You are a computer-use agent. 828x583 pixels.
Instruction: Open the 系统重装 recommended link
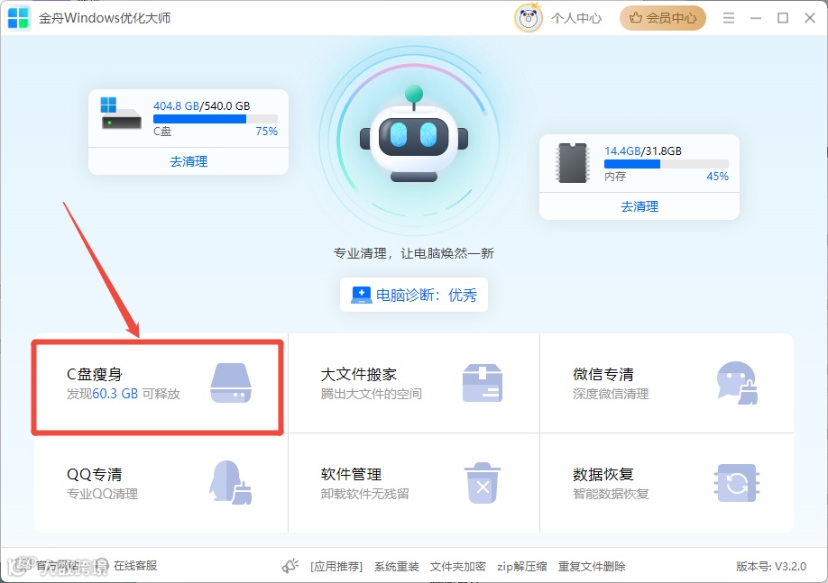tap(397, 567)
